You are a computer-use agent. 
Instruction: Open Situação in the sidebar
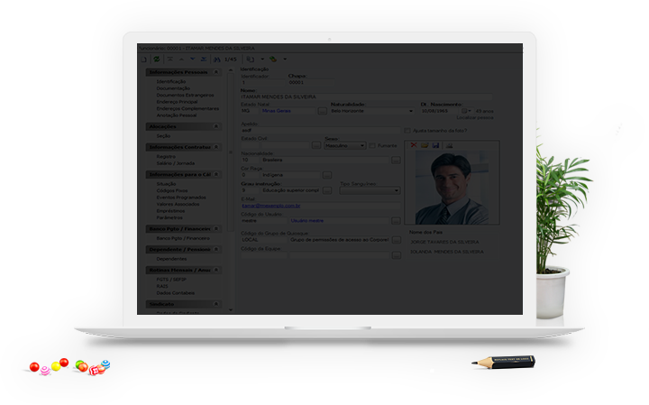coord(166,184)
